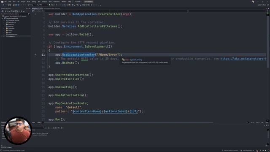270x152 pixels.
Task: Click the green Start debugging button
Action: coord(50,5)
